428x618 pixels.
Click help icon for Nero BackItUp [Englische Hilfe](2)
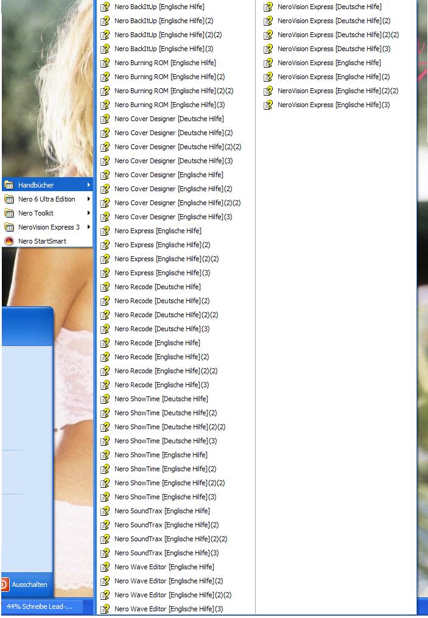tap(105, 21)
